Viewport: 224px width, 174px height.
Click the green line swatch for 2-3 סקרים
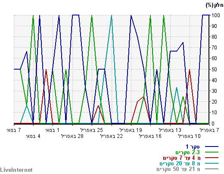(x=212, y=152)
